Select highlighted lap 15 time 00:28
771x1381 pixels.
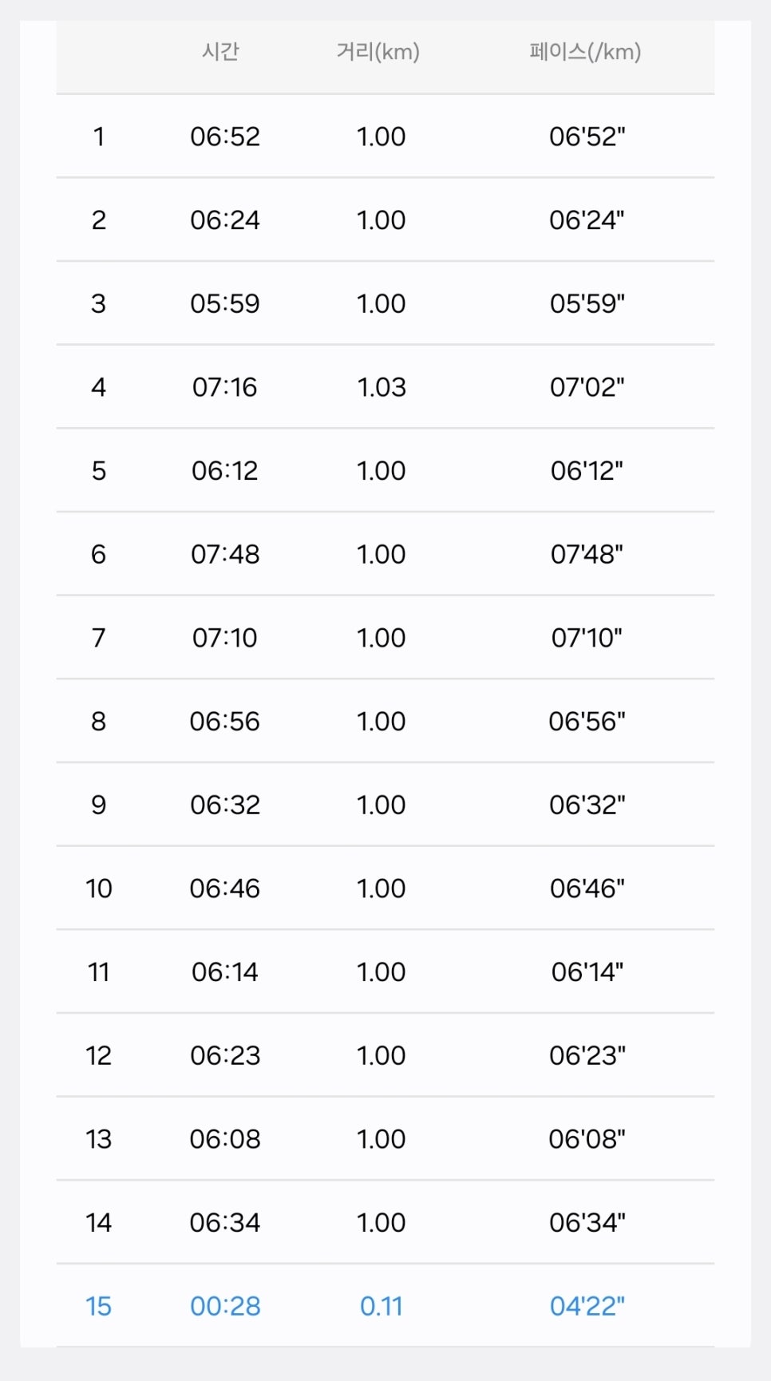(225, 1306)
